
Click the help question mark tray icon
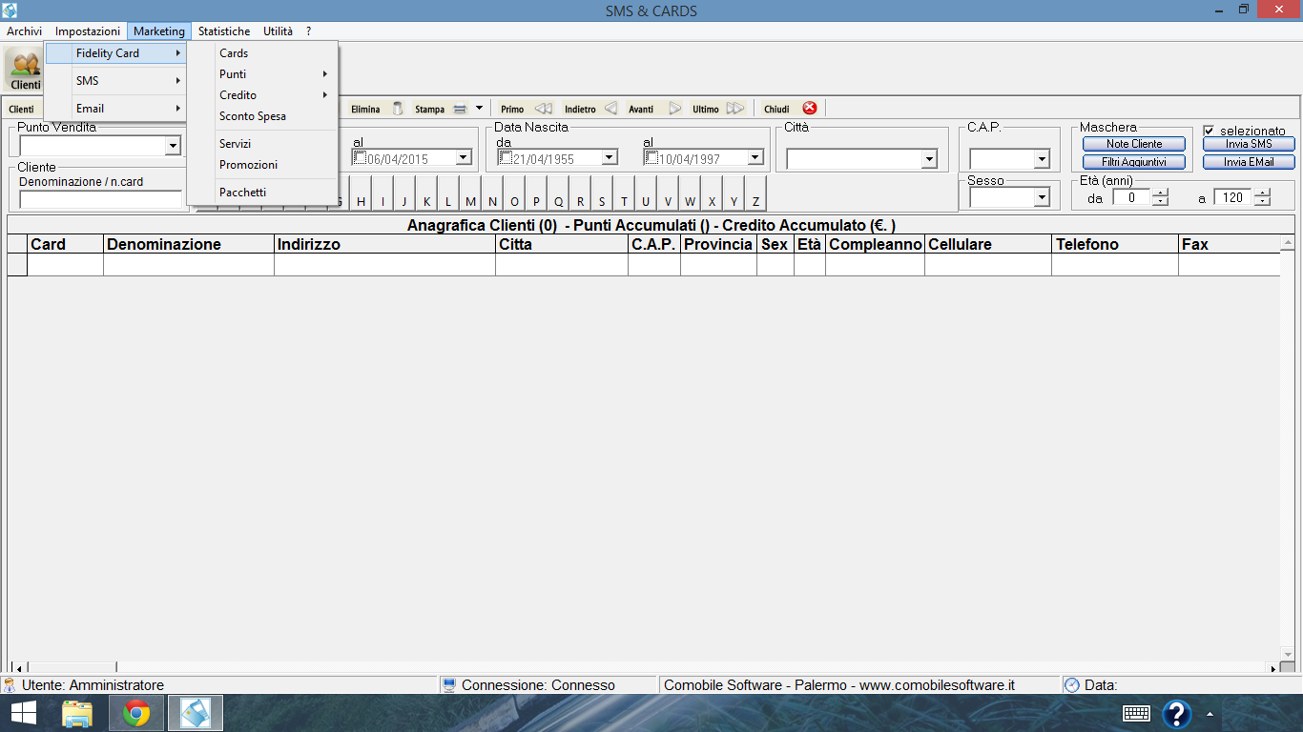[x=1177, y=713]
